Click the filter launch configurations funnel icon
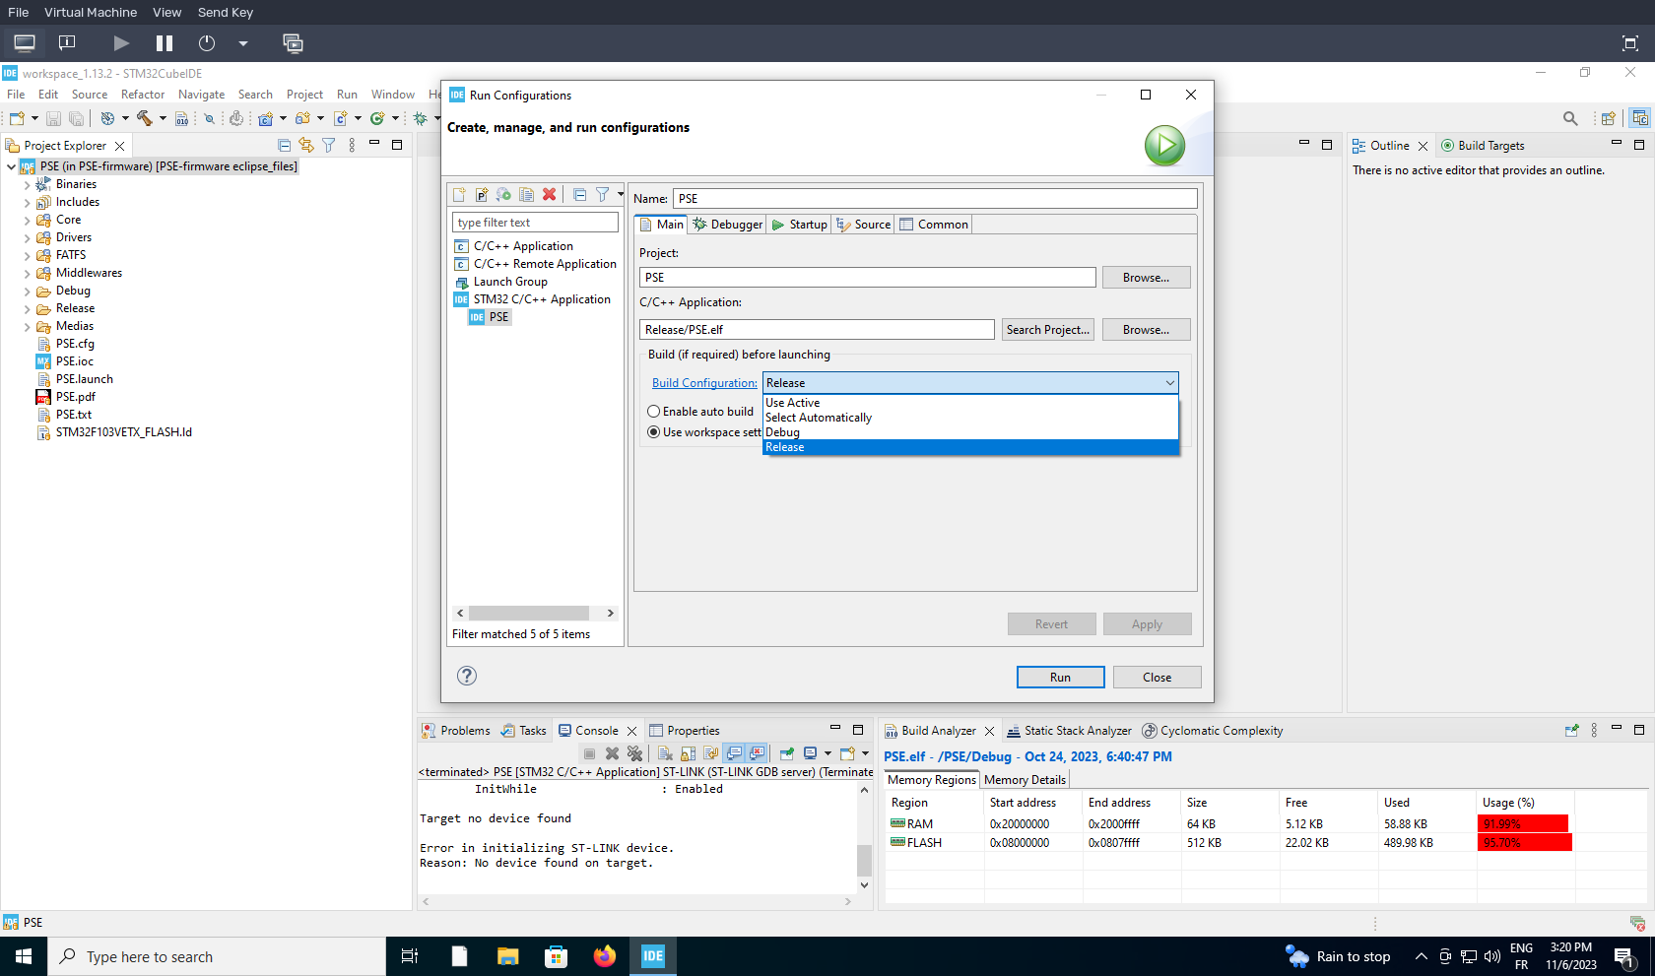Image resolution: width=1655 pixels, height=976 pixels. pos(602,194)
